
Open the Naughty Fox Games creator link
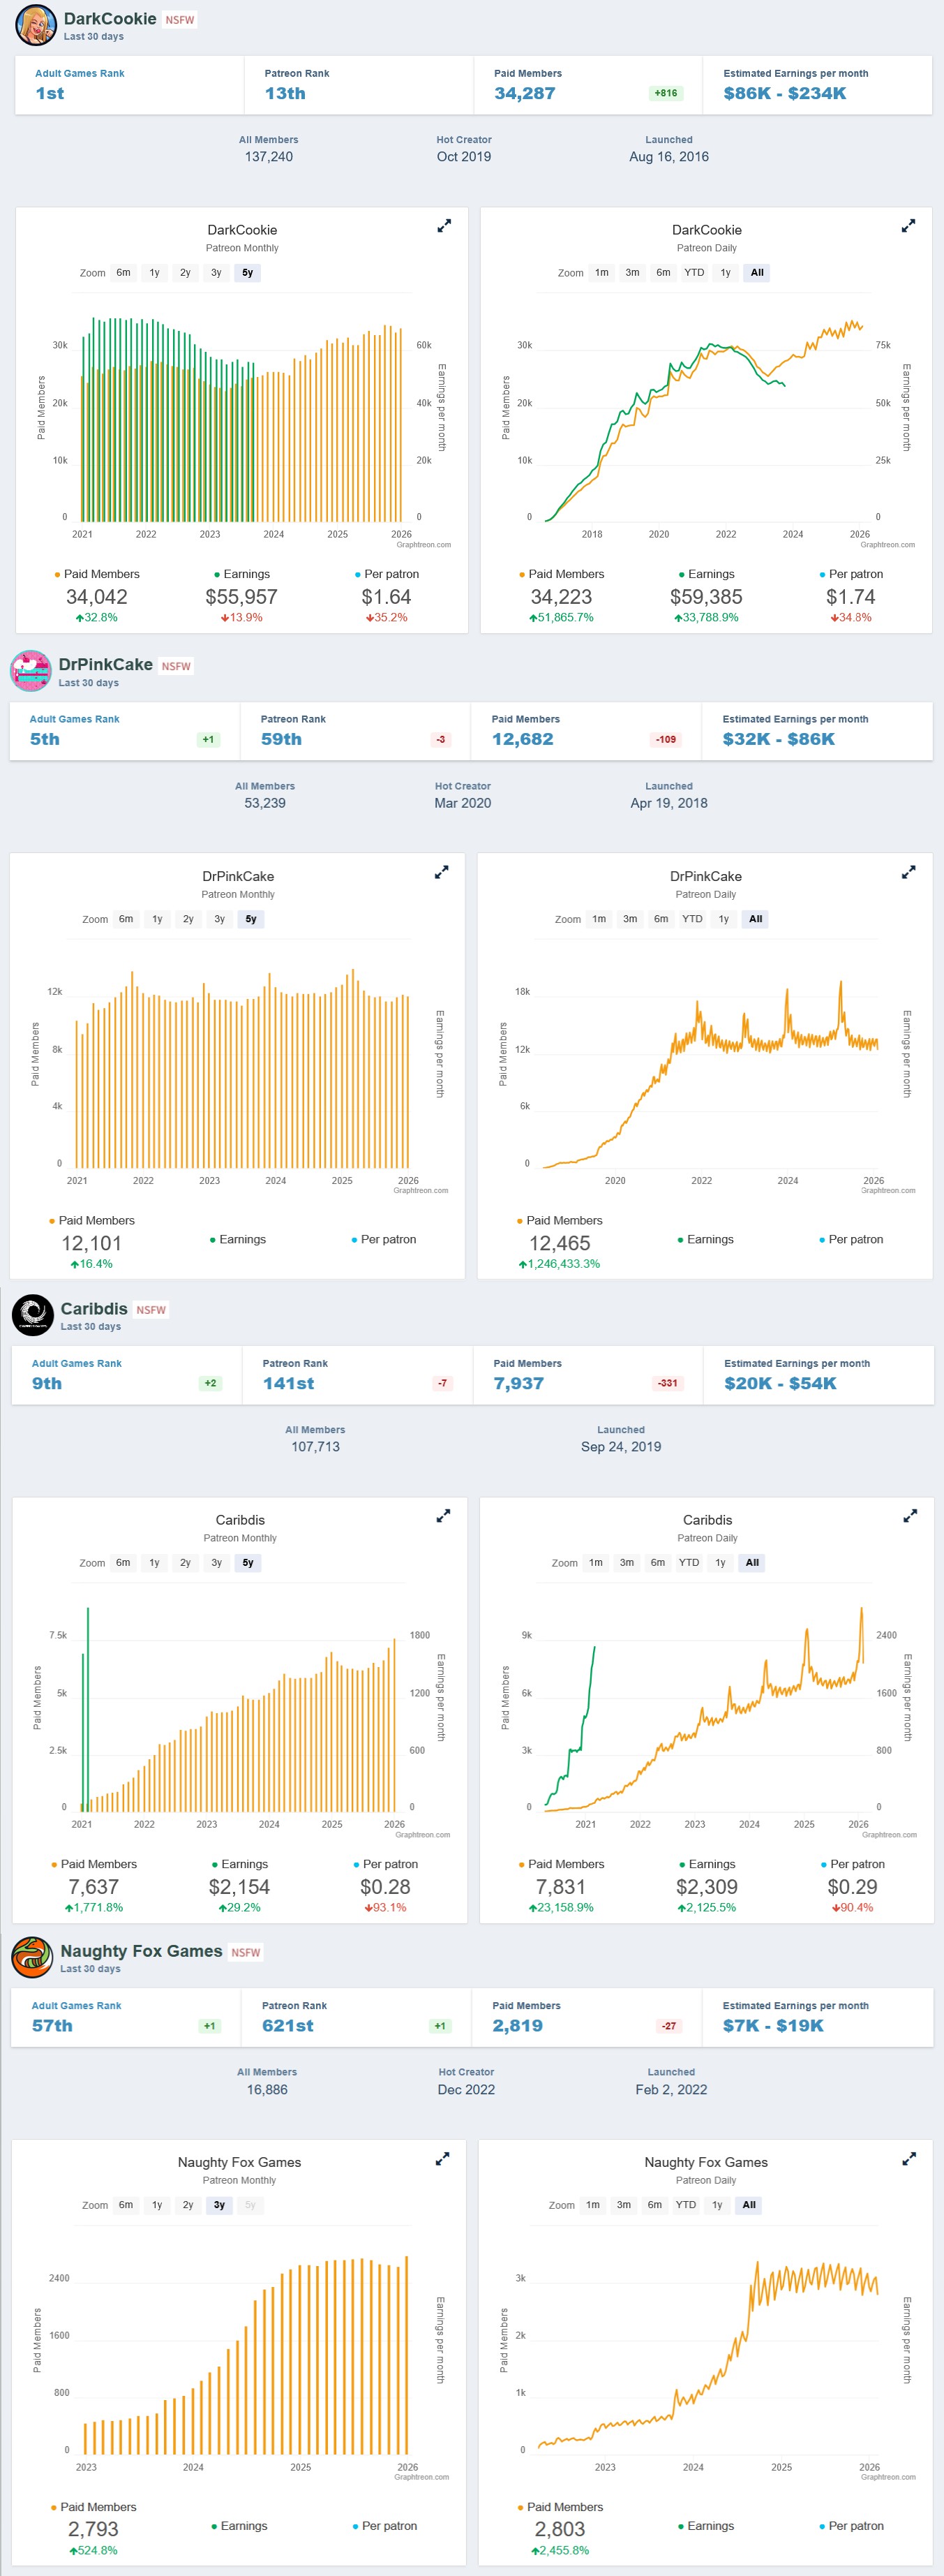141,1951
